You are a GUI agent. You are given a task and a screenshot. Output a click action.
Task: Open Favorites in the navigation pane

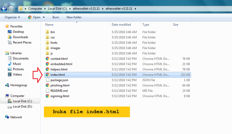pyautogui.click(x=16, y=26)
